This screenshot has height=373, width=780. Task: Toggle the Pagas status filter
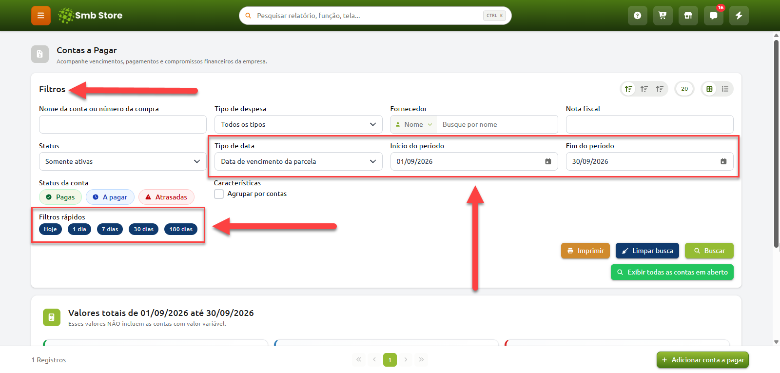tap(60, 197)
